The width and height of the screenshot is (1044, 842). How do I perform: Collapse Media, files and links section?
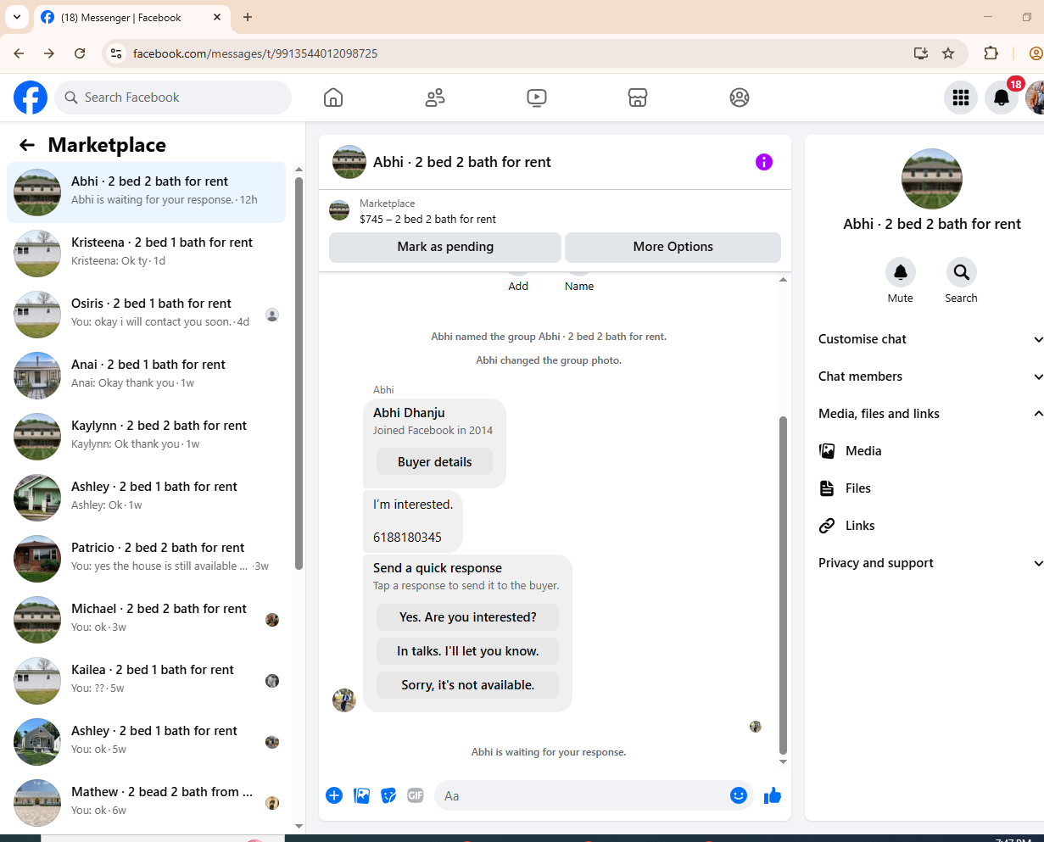pos(930,414)
